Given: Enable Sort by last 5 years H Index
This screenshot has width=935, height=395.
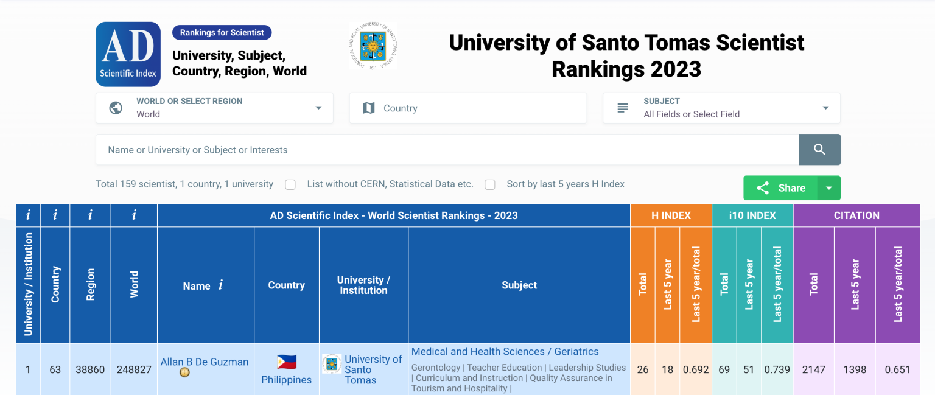Looking at the screenshot, I should point(490,184).
